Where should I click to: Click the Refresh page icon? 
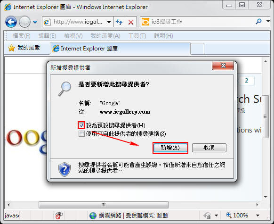(119, 22)
